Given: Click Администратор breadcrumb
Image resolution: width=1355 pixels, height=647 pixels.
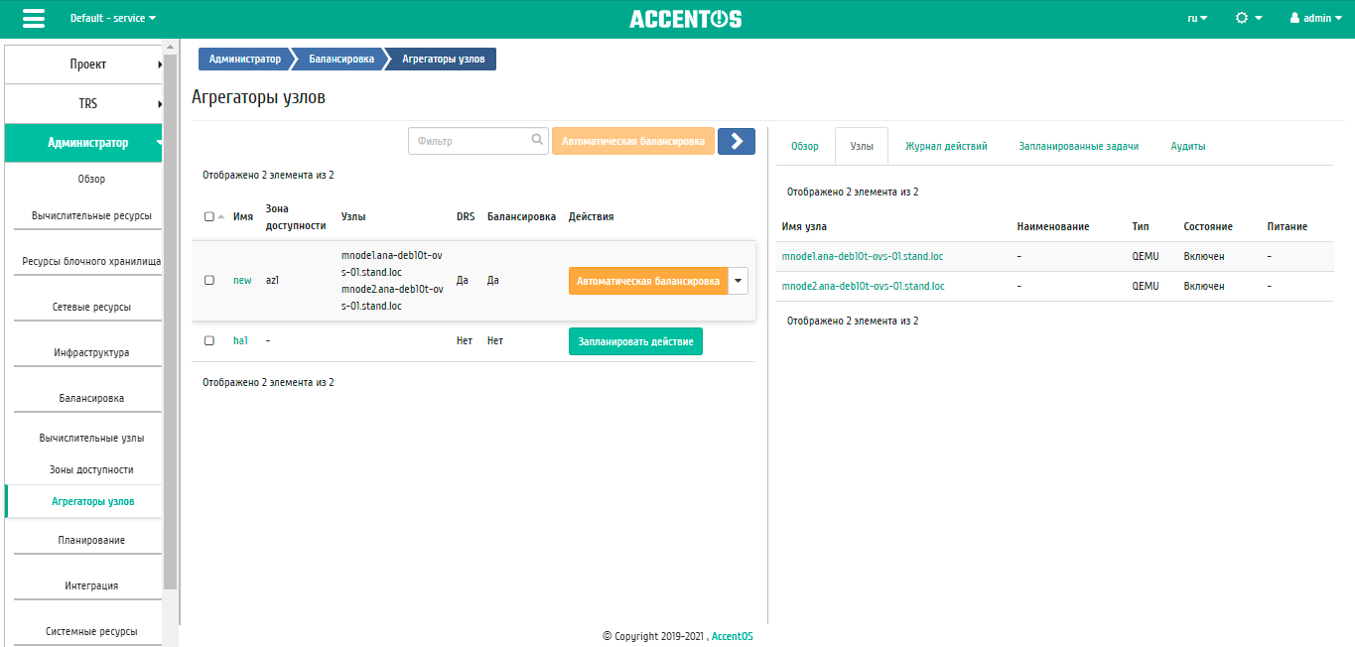Looking at the screenshot, I should (x=244, y=60).
